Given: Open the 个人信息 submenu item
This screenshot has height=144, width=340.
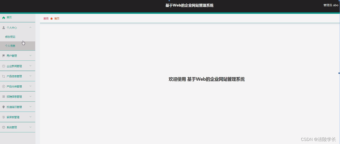Looking at the screenshot, I should pyautogui.click(x=18, y=46).
